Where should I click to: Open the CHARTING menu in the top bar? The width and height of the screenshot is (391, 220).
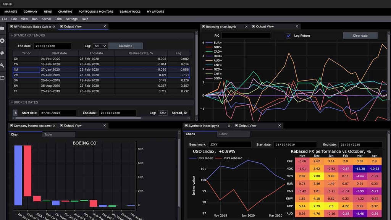pos(65,11)
